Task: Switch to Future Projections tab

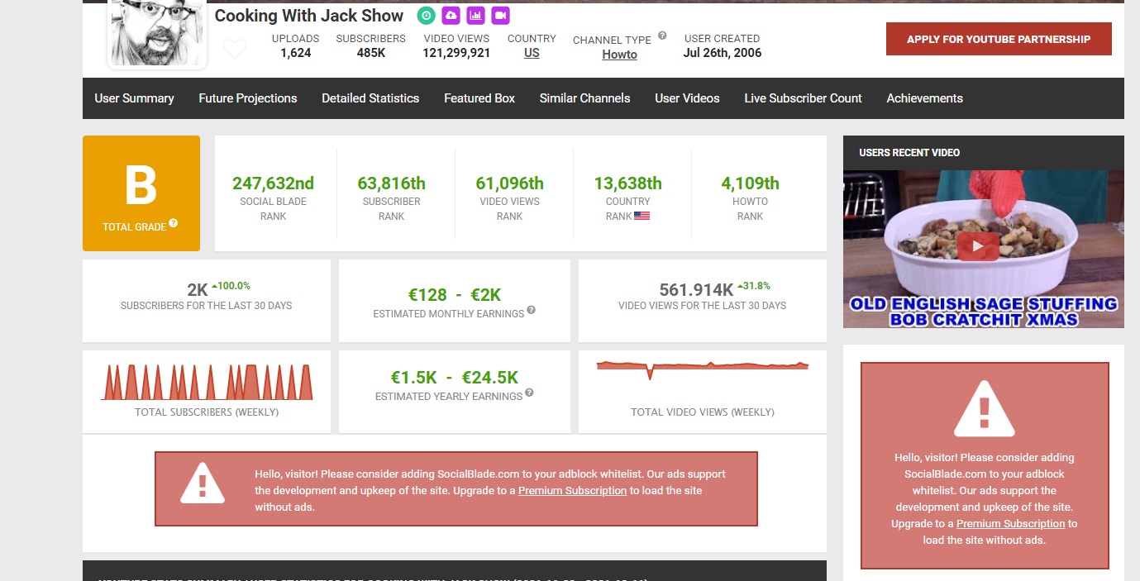Action: tap(248, 98)
